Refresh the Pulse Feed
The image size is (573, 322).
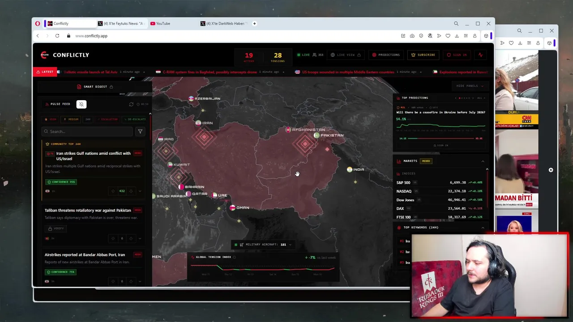[x=131, y=104]
